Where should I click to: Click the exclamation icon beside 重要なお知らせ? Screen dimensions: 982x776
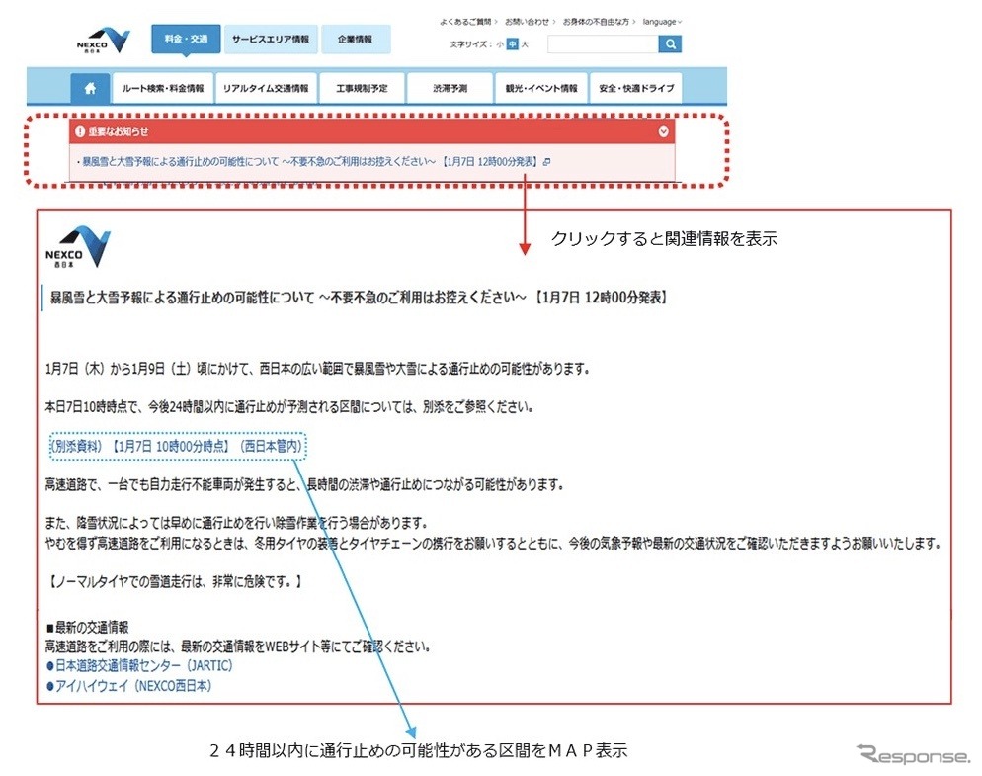[x=80, y=131]
